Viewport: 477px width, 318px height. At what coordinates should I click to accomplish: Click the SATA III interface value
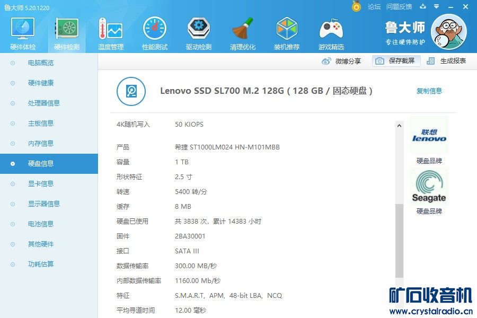(187, 251)
